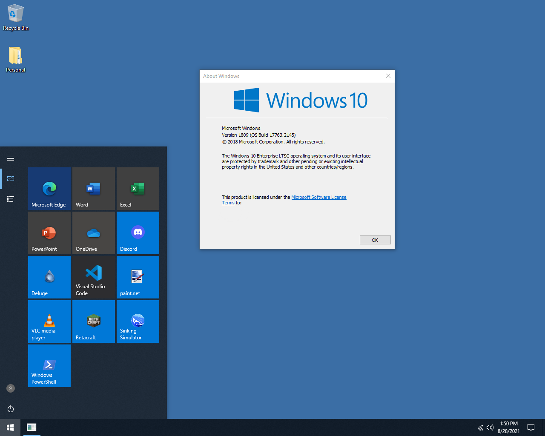This screenshot has height=436, width=545.
Task: Open the Action Center notifications icon
Action: click(531, 427)
